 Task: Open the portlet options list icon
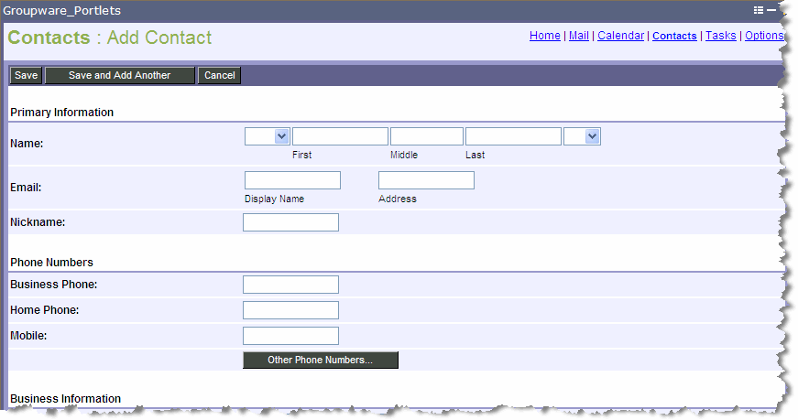[x=759, y=10]
